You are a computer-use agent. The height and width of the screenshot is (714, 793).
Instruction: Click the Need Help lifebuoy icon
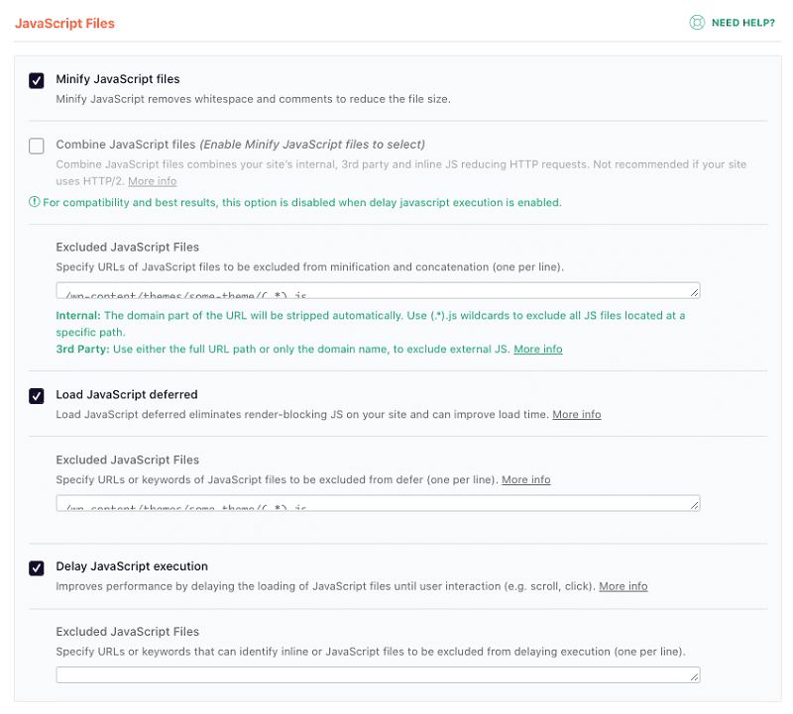[x=697, y=23]
